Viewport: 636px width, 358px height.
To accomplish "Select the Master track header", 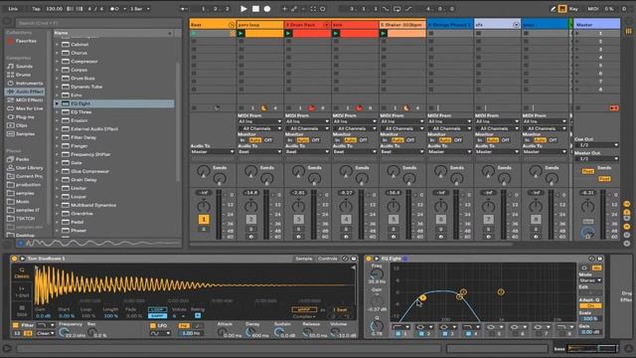I will click(x=596, y=25).
